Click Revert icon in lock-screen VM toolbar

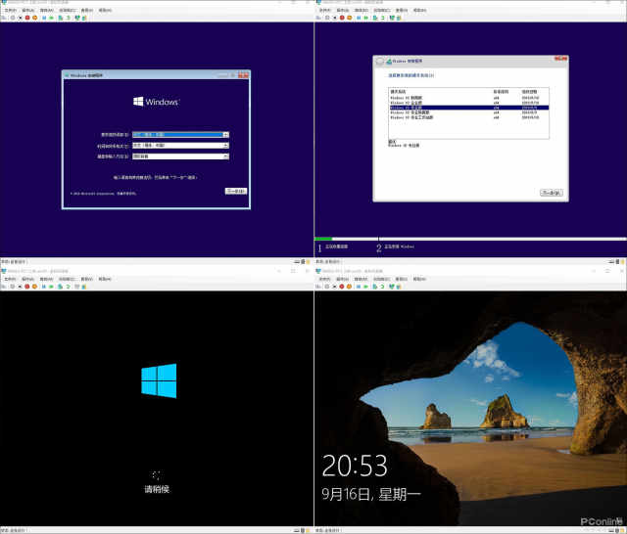coord(383,287)
